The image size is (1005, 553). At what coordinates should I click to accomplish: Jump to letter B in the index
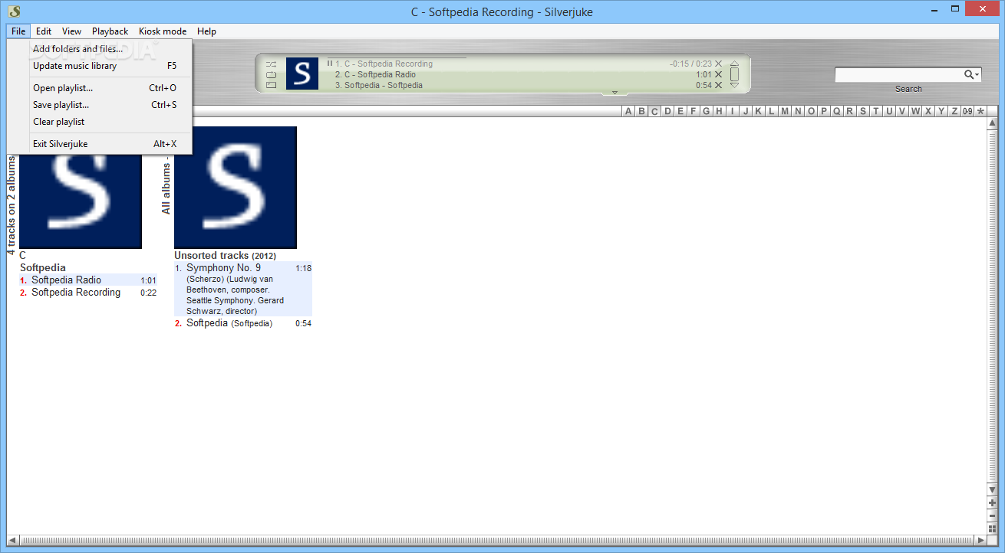click(641, 111)
